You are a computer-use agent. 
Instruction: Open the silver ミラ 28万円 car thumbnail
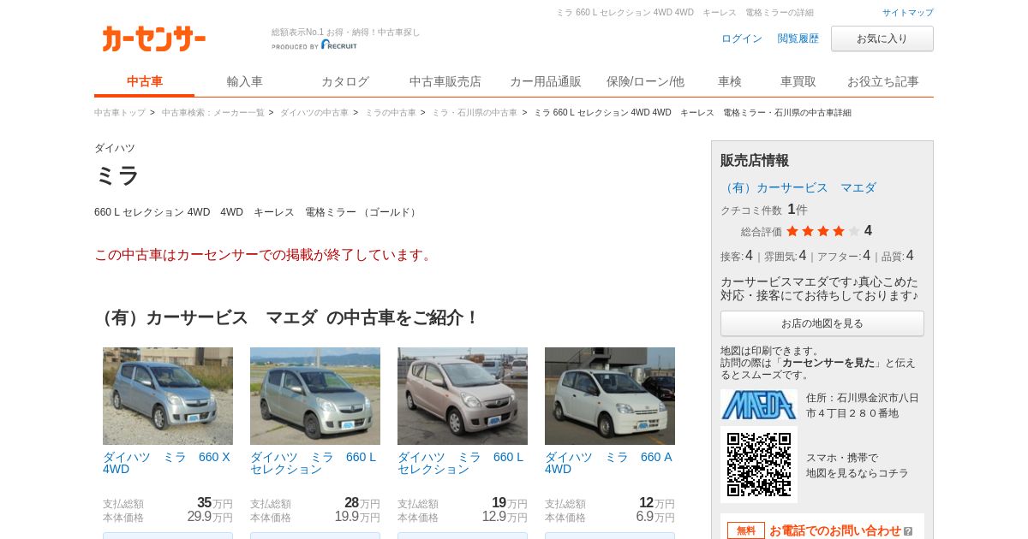point(315,396)
